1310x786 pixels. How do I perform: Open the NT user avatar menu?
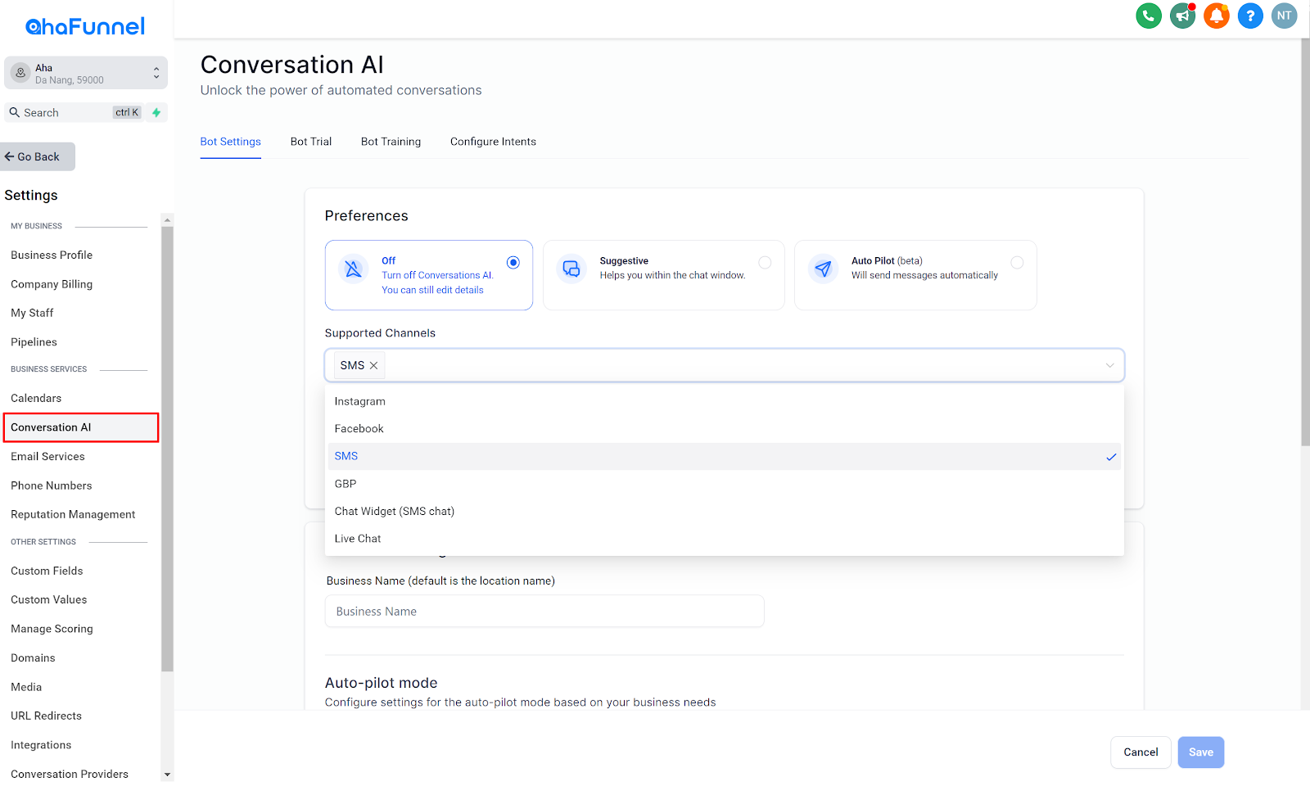(1284, 16)
